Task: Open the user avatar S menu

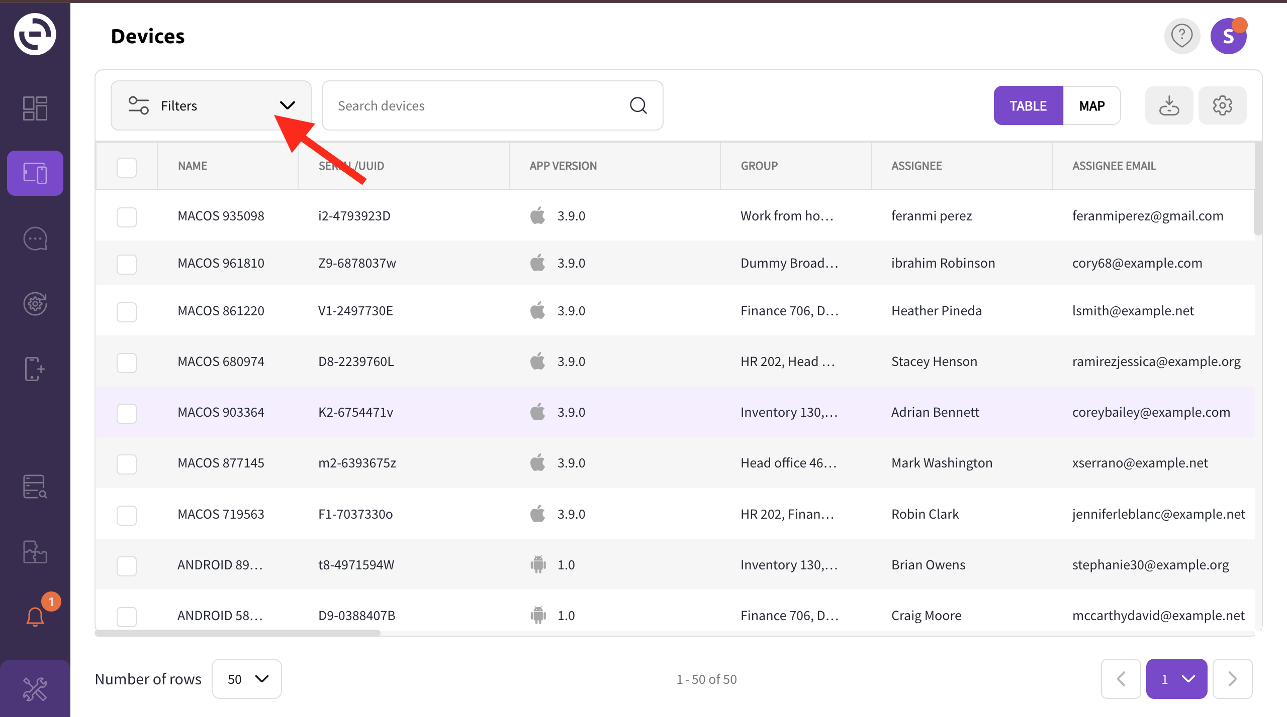Action: point(1228,36)
